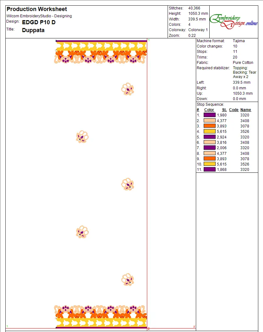Viewport: 263px width, 332px height.
Task: Select the orange swatch in stop 3
Action: tap(209, 126)
